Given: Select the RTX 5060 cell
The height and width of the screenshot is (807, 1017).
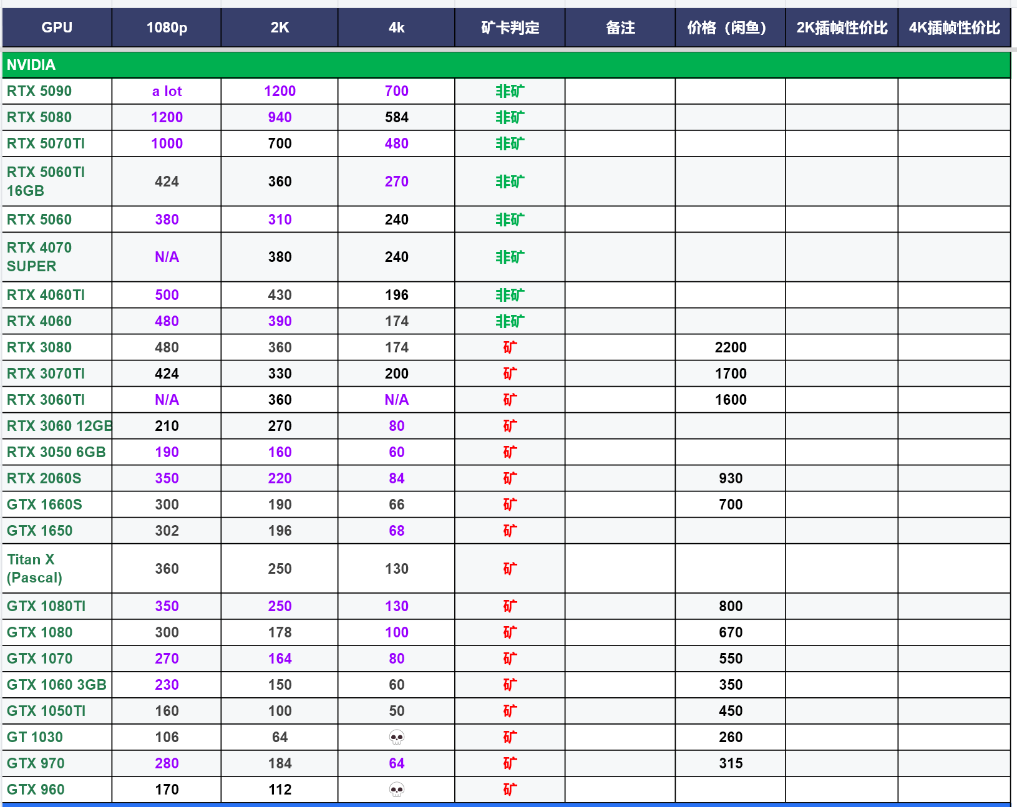Looking at the screenshot, I should (x=57, y=220).
